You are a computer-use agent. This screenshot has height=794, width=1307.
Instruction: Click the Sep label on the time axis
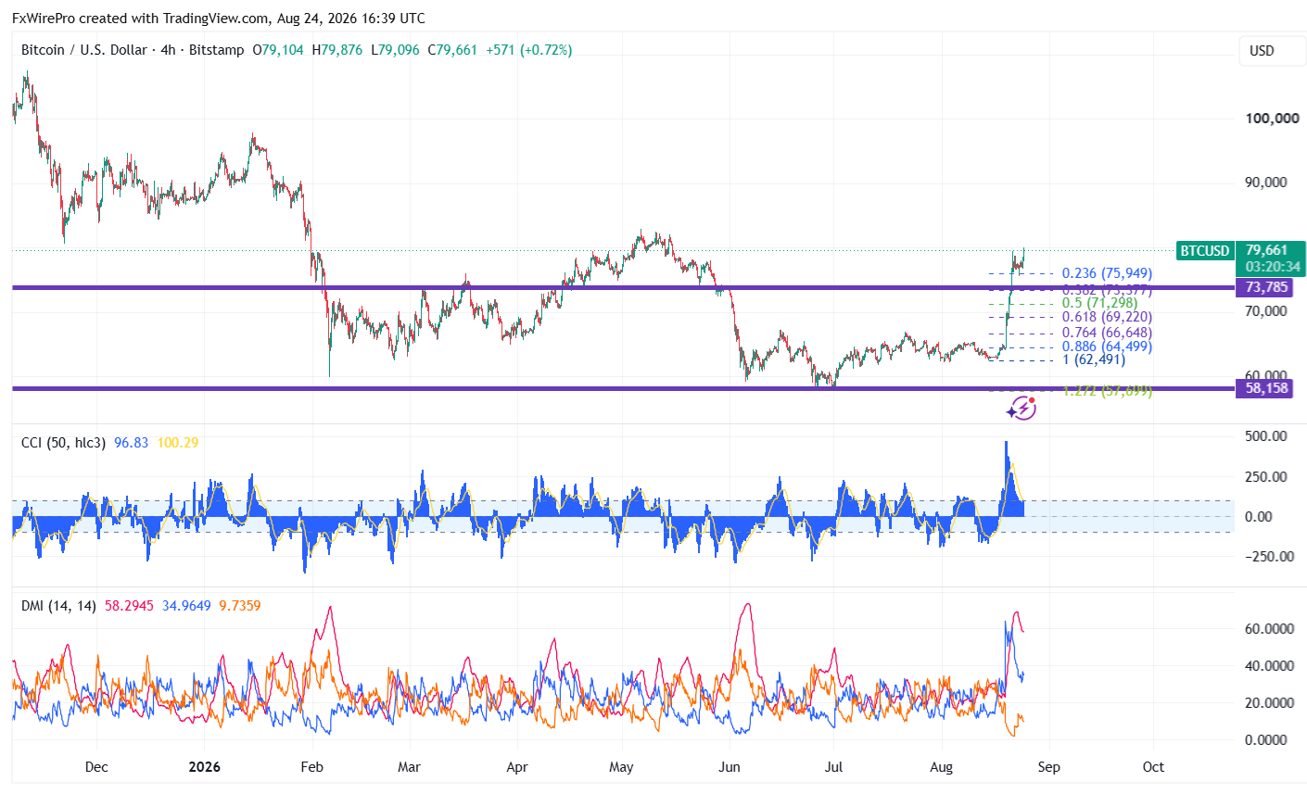point(1049,767)
